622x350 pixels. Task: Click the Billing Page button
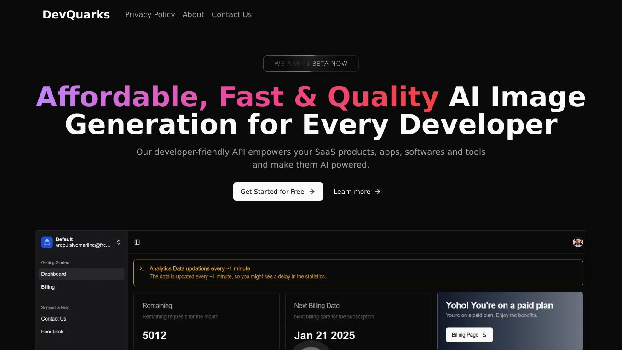point(469,335)
